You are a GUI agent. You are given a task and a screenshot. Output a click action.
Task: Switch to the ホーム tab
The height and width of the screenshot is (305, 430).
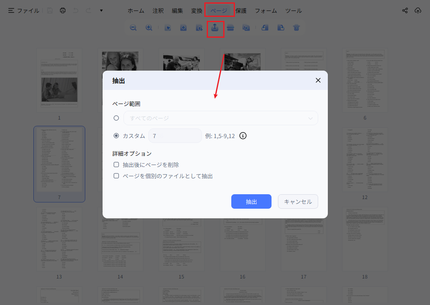(x=136, y=11)
